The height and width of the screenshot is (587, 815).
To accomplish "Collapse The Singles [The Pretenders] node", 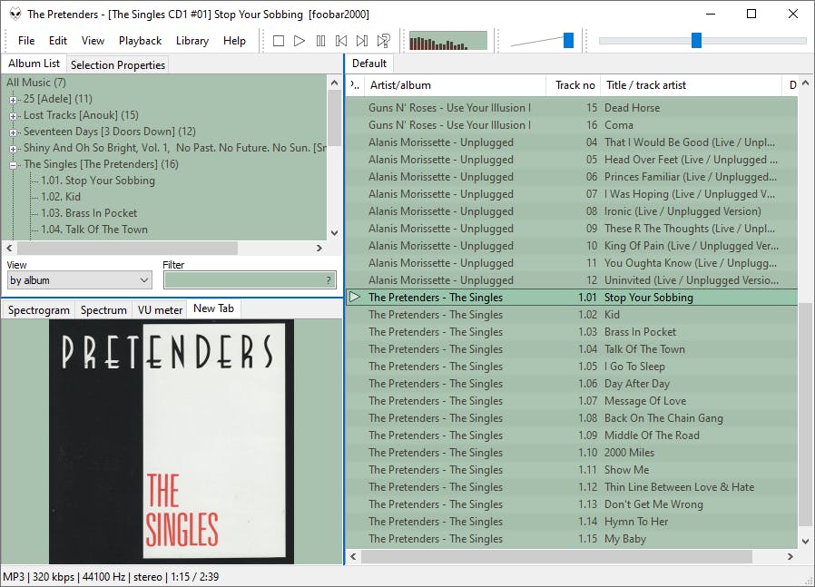I will (13, 165).
